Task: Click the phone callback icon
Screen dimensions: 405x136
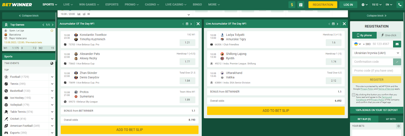Action: (400, 5)
